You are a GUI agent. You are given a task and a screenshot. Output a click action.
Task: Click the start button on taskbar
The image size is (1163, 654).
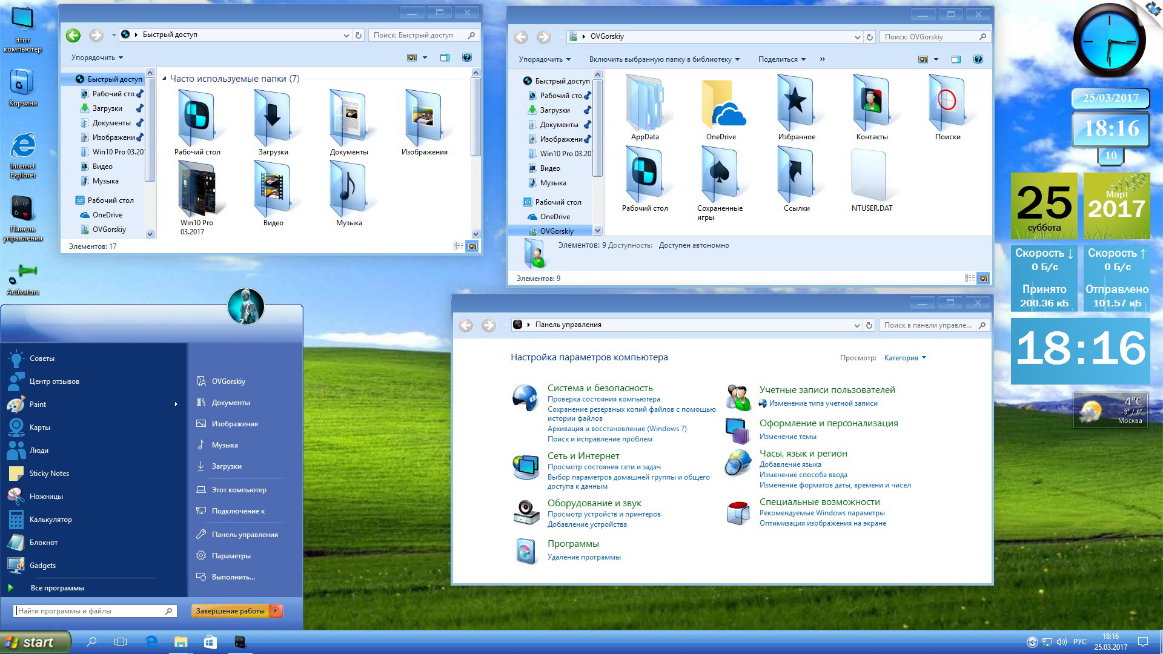[x=35, y=642]
